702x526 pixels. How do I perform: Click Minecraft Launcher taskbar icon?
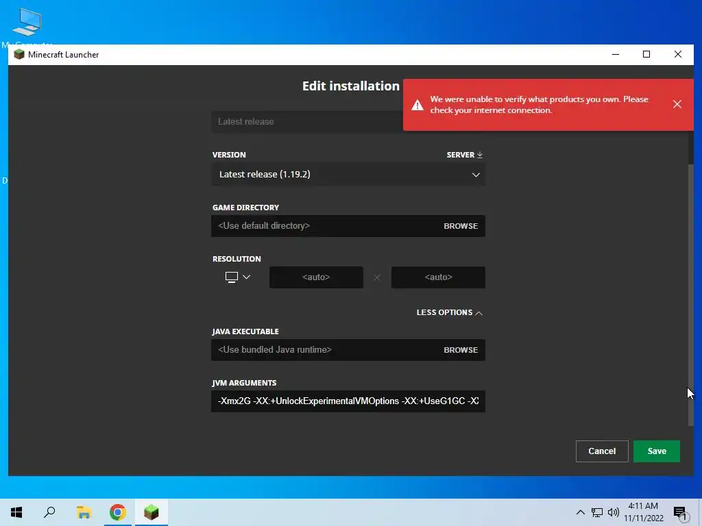(152, 512)
